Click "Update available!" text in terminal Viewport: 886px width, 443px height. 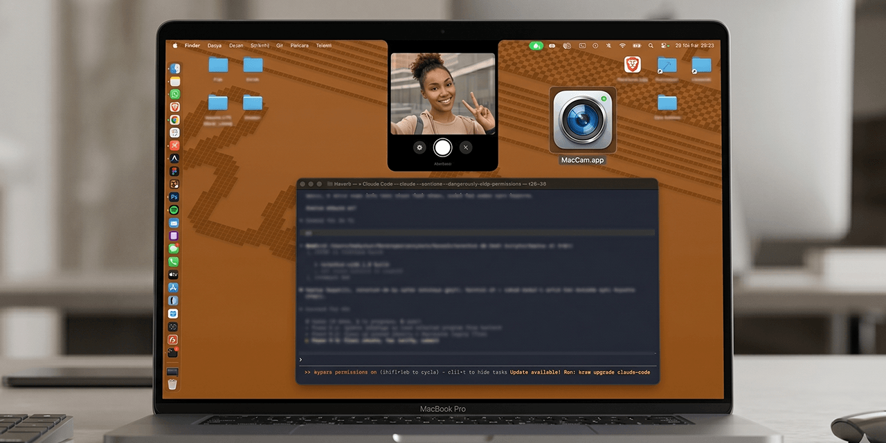[x=535, y=372]
